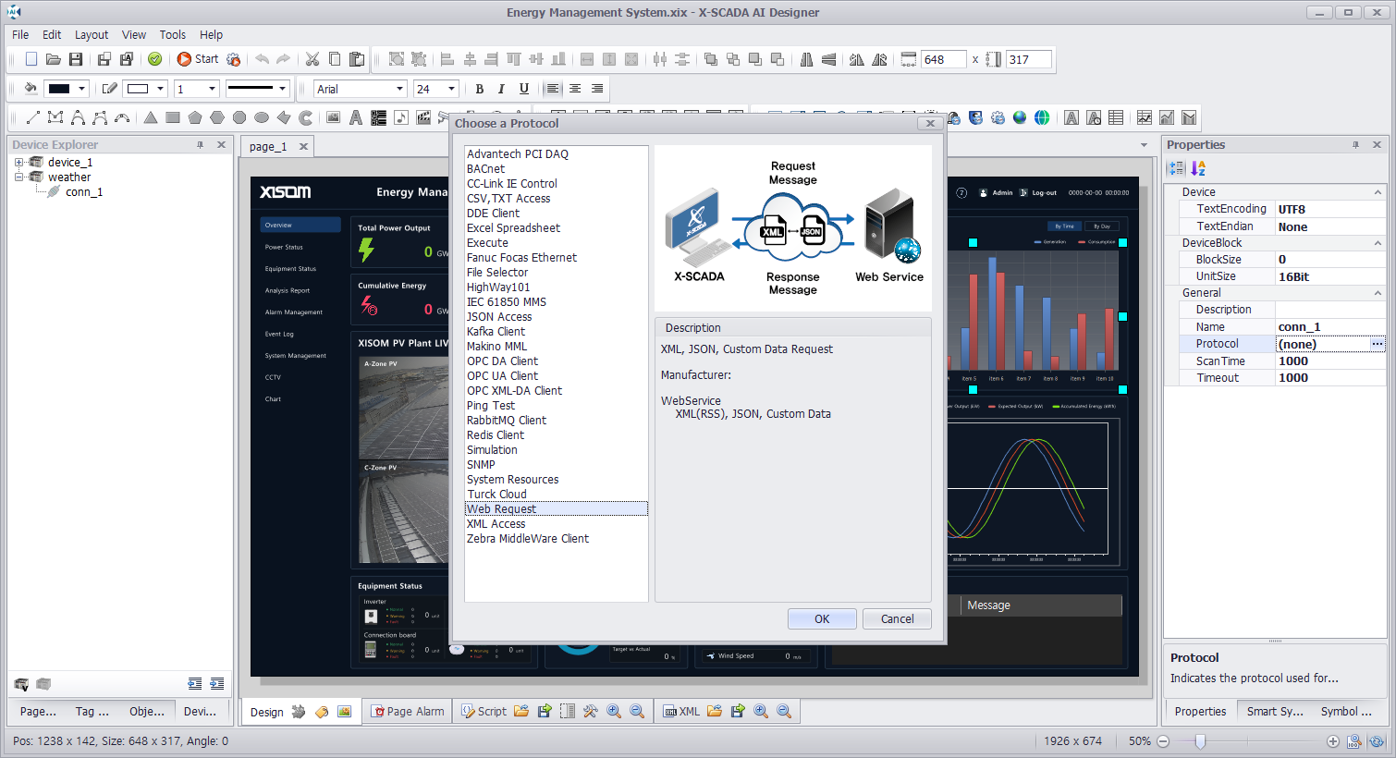1396x758 pixels.
Task: Click the Cut scissors icon
Action: tap(312, 59)
